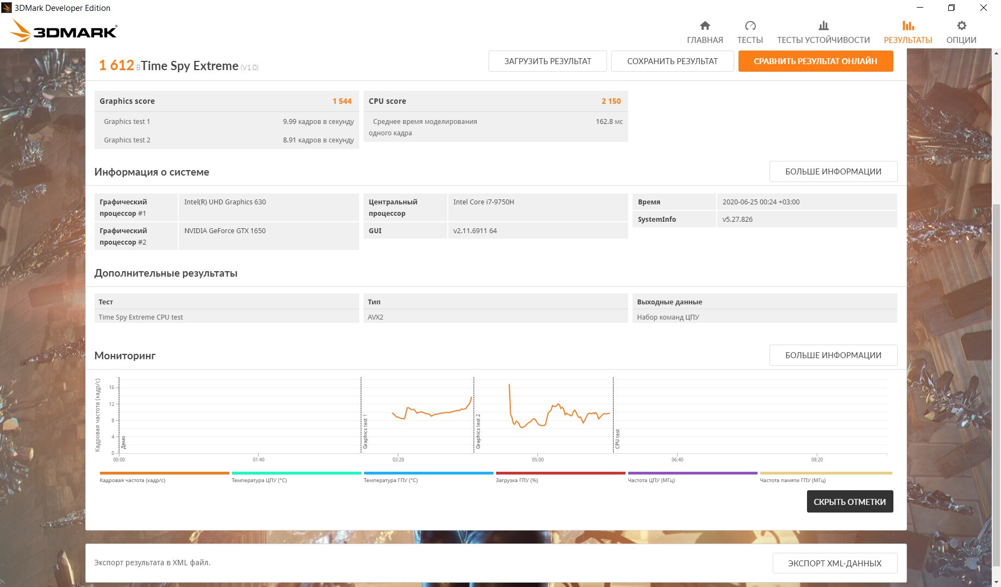
Task: Click the 8.91 кадров в секунду value
Action: coord(318,140)
